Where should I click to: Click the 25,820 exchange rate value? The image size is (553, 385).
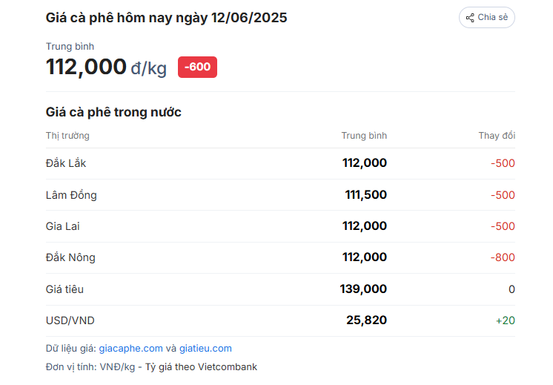click(366, 320)
